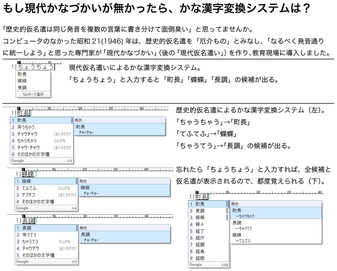Screen dimensions: 337x271
Task: Click the 'Tabキーで選択' hint bar
Action: [x=33, y=94]
